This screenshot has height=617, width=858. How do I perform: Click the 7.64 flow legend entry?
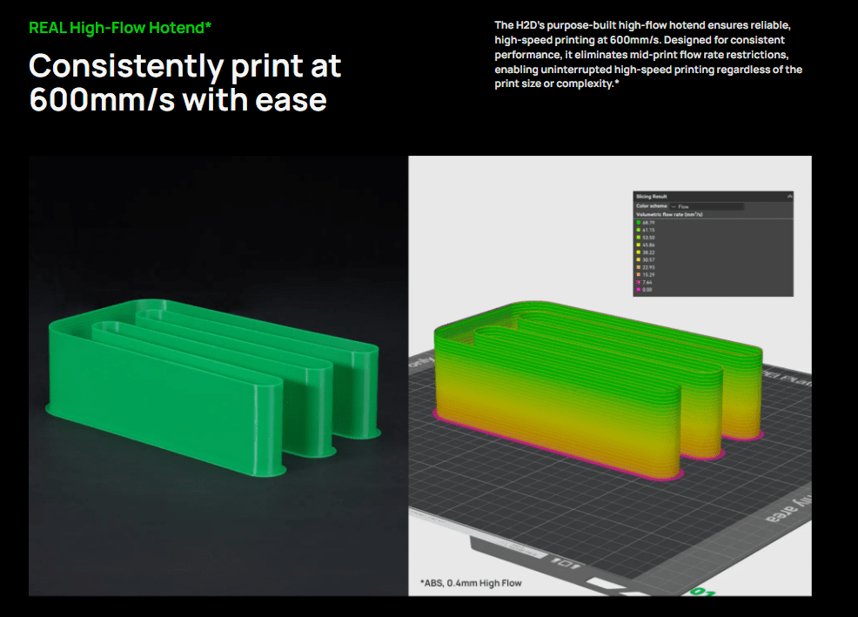click(645, 283)
